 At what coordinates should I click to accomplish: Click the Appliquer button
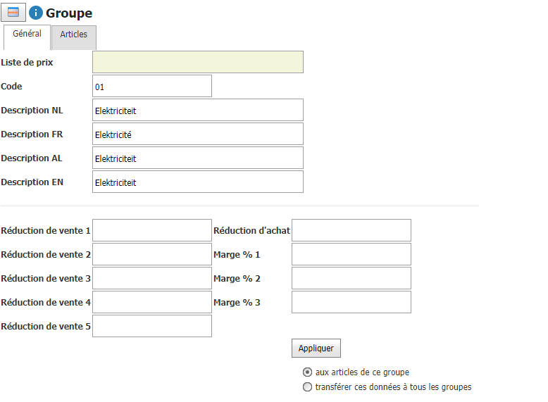[316, 348]
